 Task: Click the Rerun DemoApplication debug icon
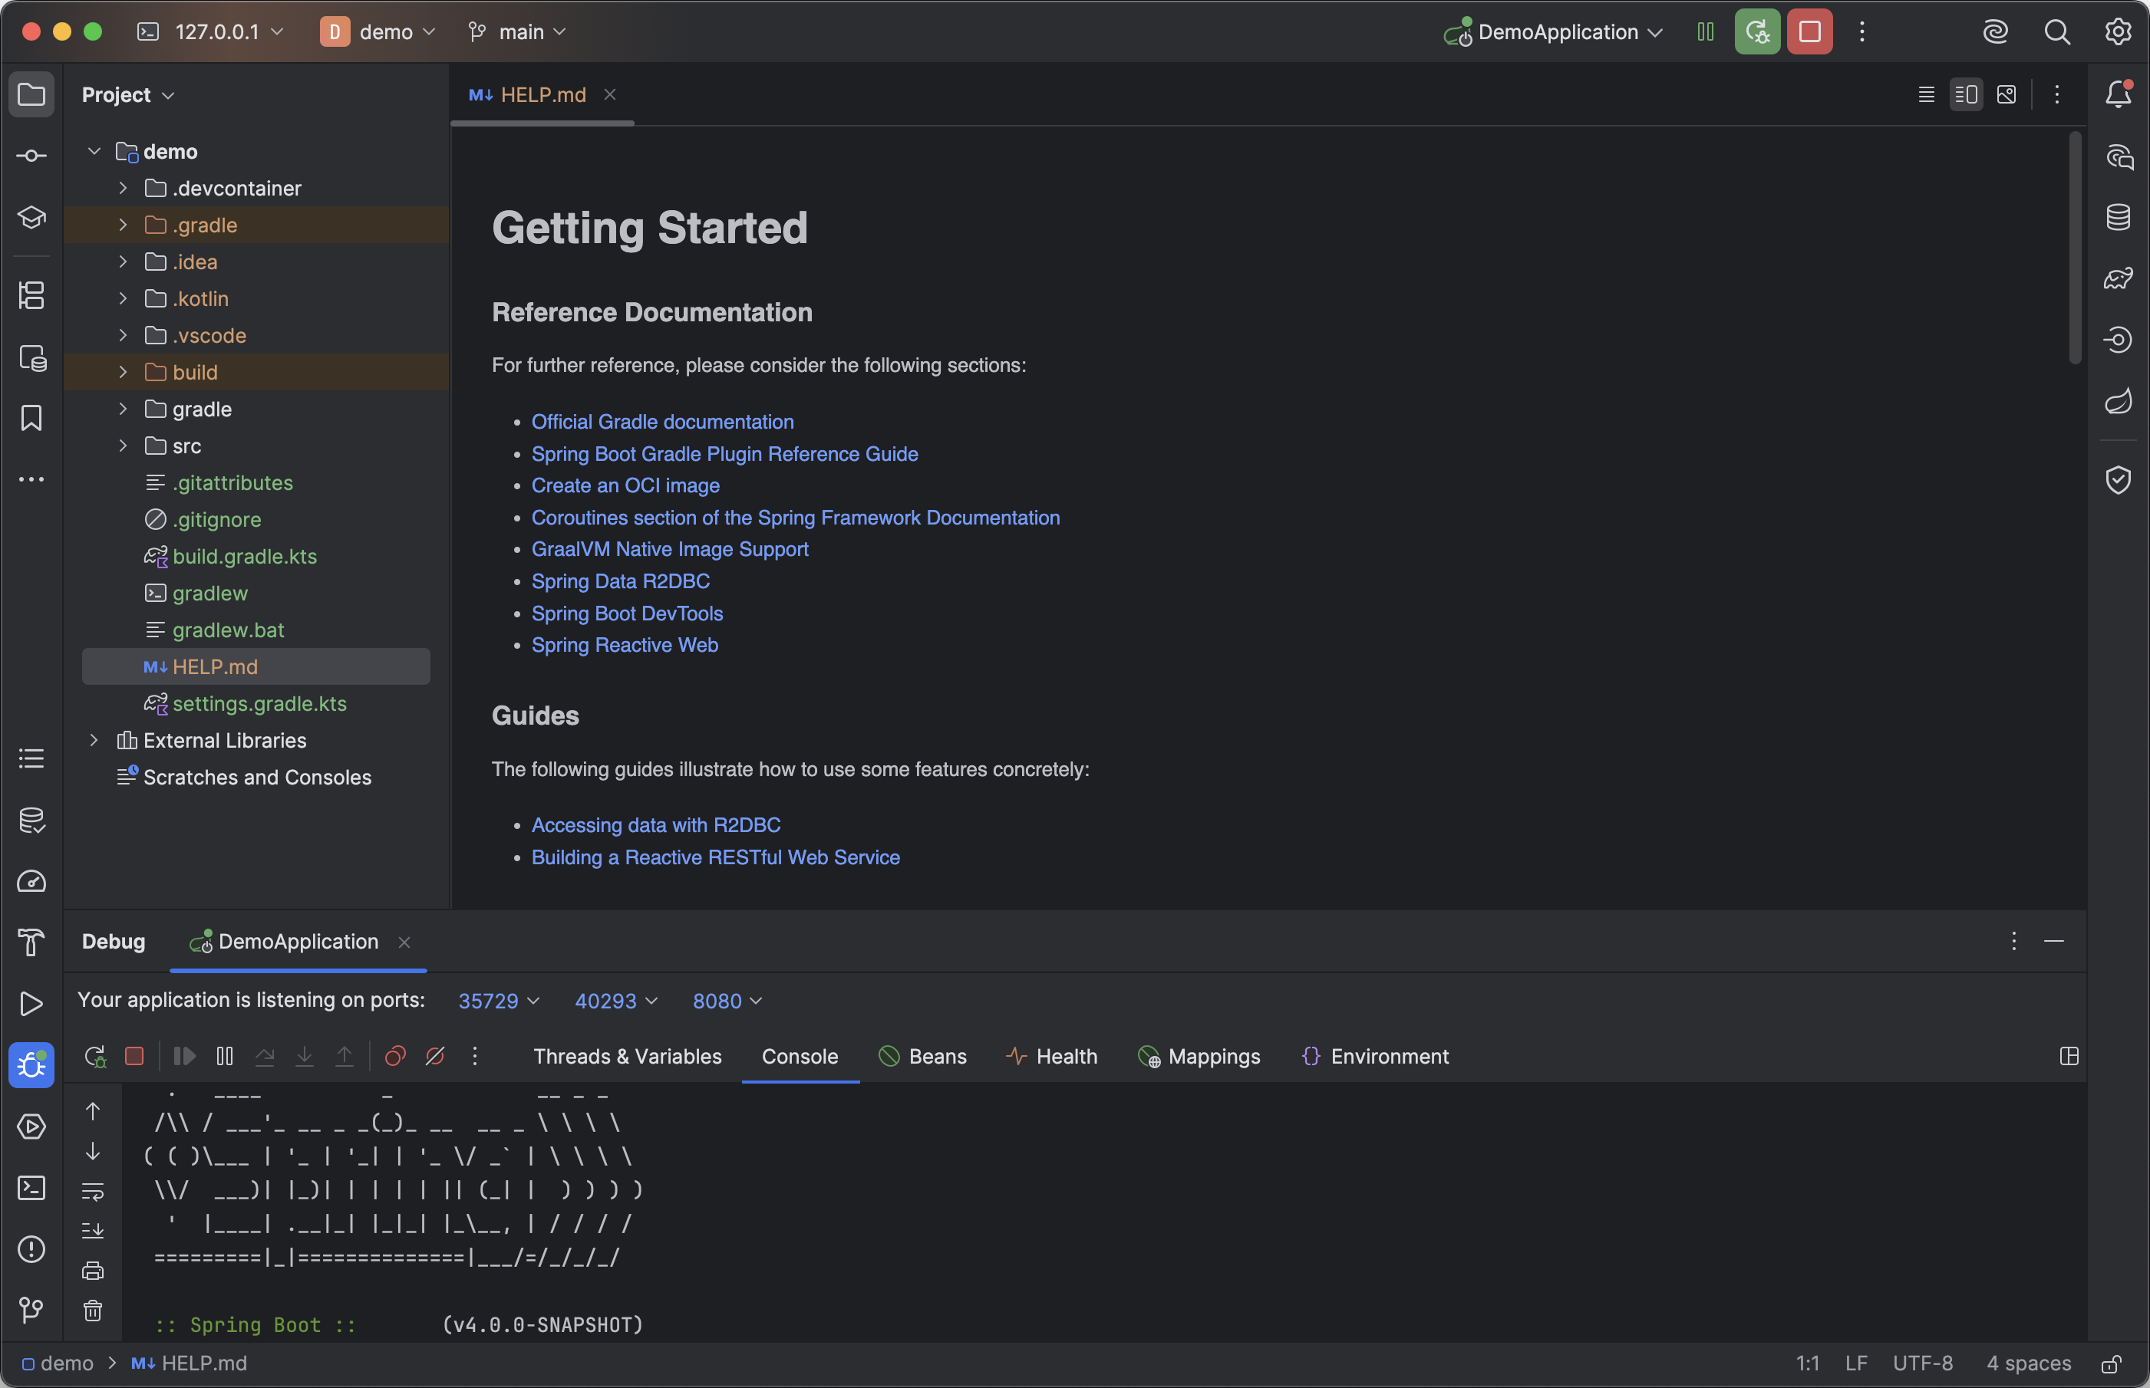(x=1757, y=32)
